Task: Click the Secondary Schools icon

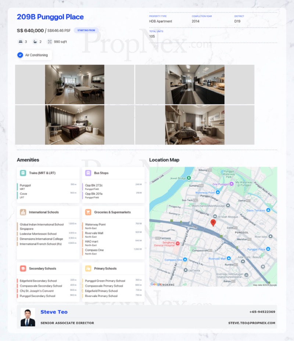Action: [23, 268]
